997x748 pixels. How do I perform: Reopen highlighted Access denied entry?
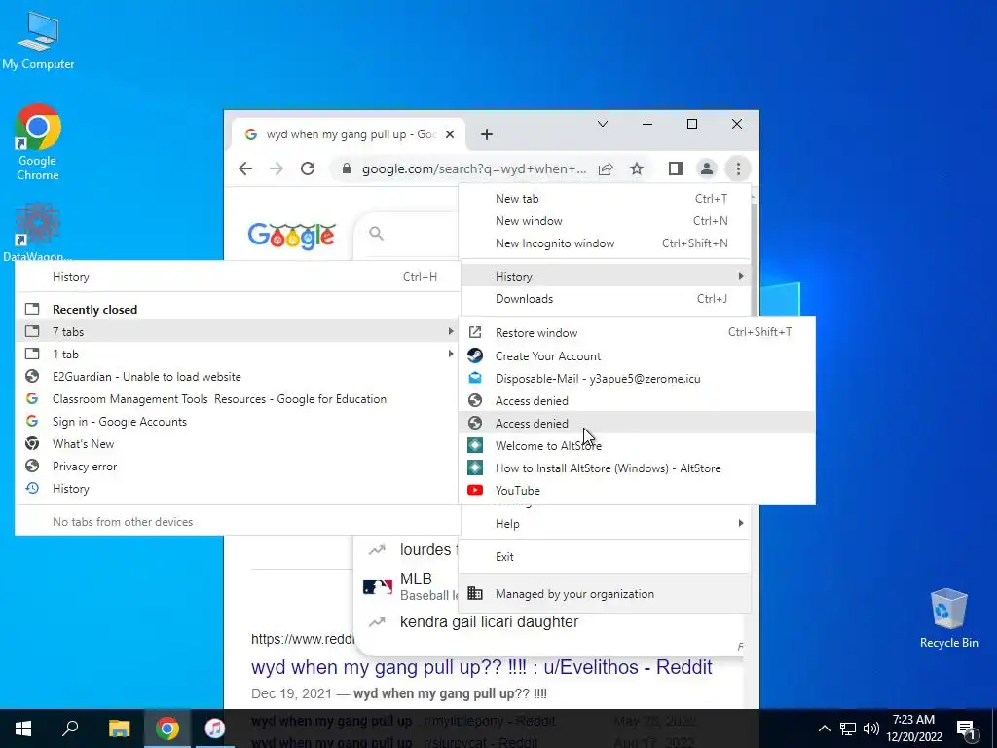click(x=637, y=423)
